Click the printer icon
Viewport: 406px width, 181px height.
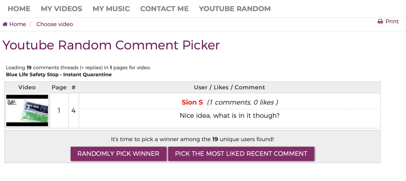(x=380, y=22)
